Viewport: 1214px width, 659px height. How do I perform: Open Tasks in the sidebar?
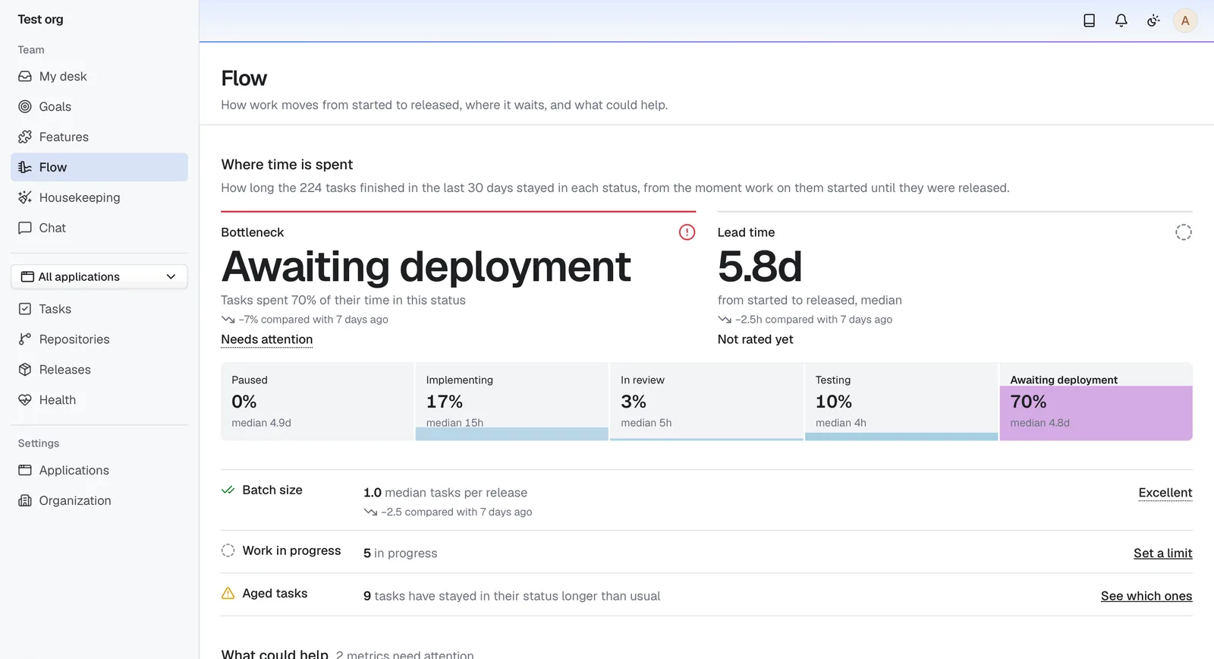[x=99, y=309]
